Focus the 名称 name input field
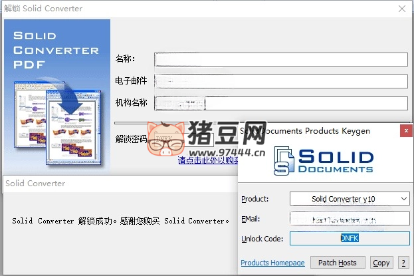 click(280, 59)
